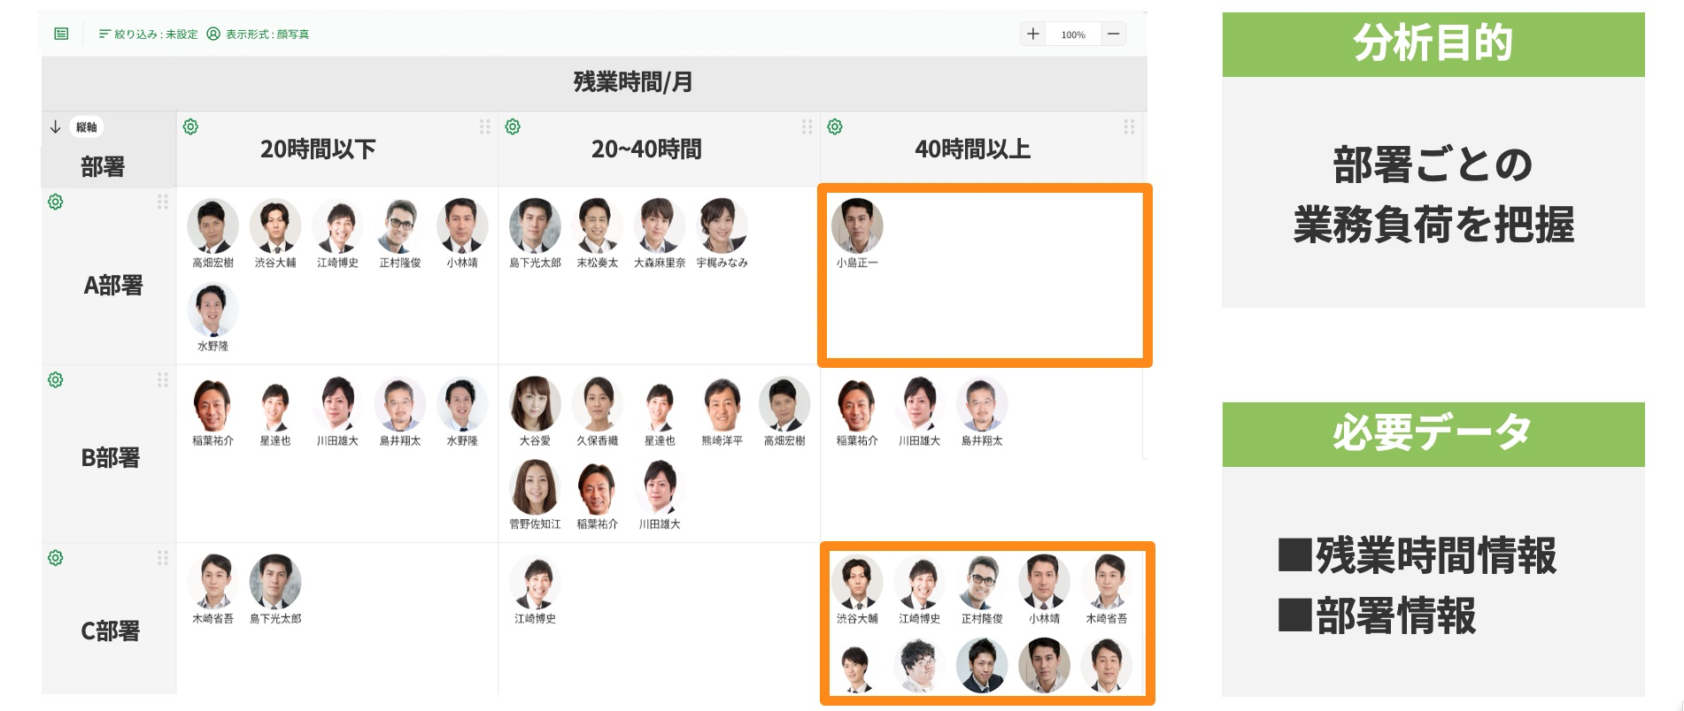The height and width of the screenshot is (711, 1684).
Task: Open gear settings for 40時間以上 column
Action: 835,127
